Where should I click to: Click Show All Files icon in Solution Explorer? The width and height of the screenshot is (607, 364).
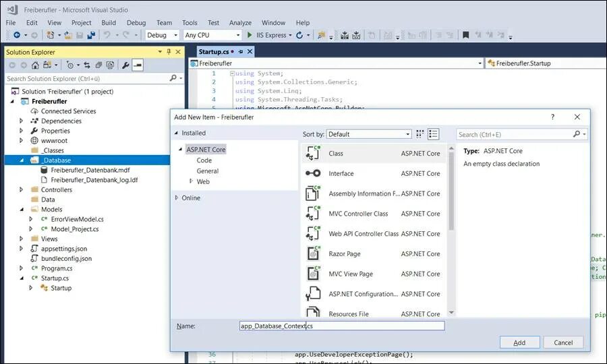111,65
